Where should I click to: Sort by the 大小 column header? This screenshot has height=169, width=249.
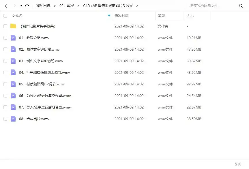tap(190, 16)
